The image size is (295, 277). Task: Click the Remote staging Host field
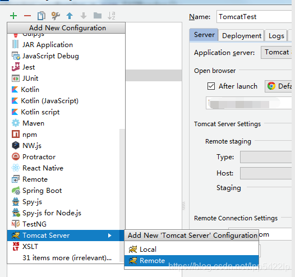pos(266,173)
